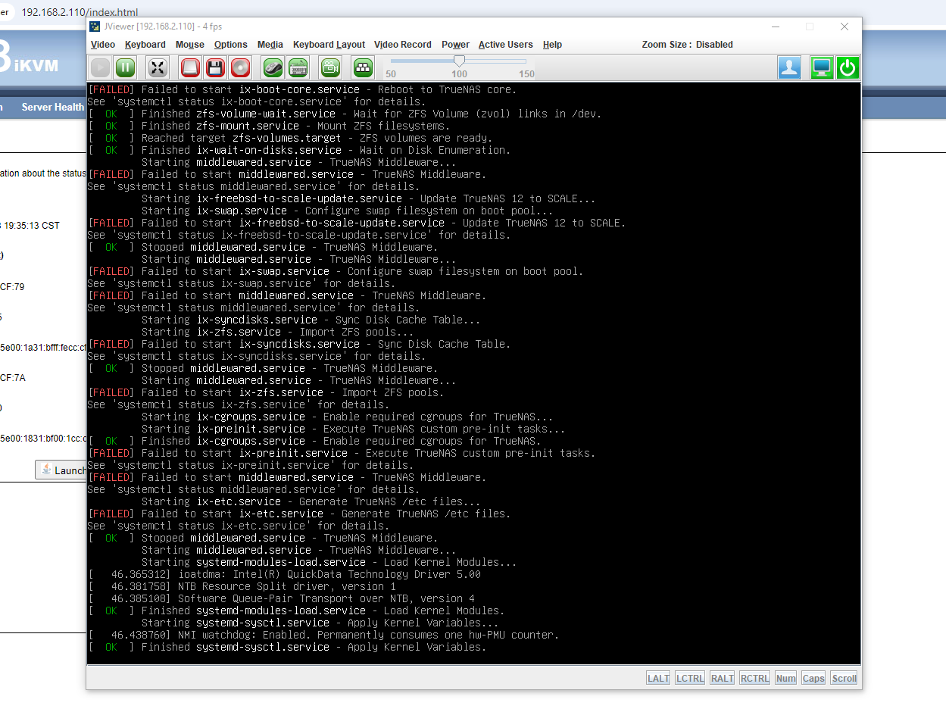Click 'Starting ix-zfs.service' console line

278,332
